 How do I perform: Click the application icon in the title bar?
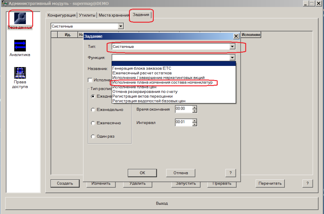pos(4,3)
